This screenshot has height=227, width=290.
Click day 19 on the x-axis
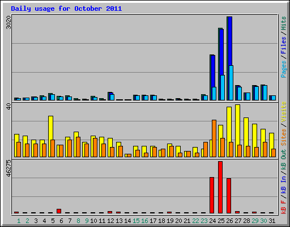[170, 221]
